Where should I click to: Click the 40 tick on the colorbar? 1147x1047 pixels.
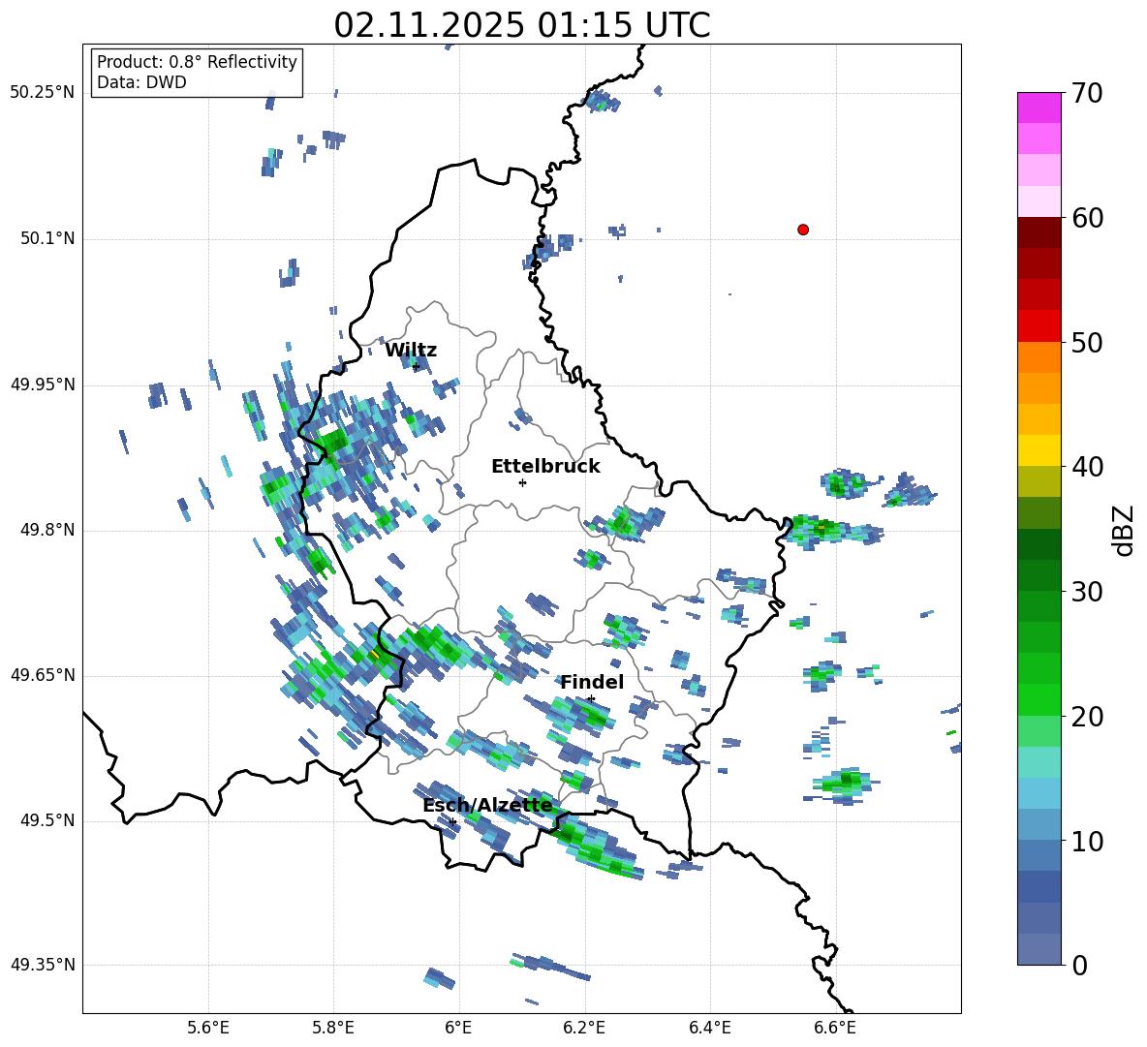pos(1087,467)
